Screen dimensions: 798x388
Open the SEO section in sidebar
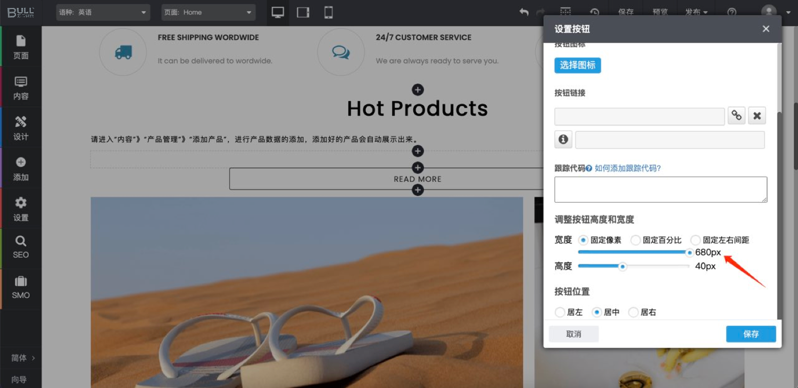tap(21, 247)
